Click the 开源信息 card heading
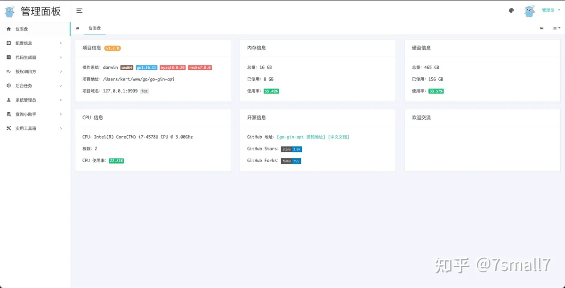The image size is (565, 288). click(x=257, y=117)
